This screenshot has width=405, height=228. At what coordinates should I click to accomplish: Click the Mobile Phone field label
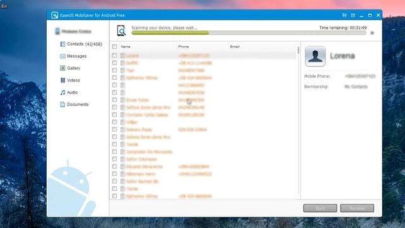(317, 76)
